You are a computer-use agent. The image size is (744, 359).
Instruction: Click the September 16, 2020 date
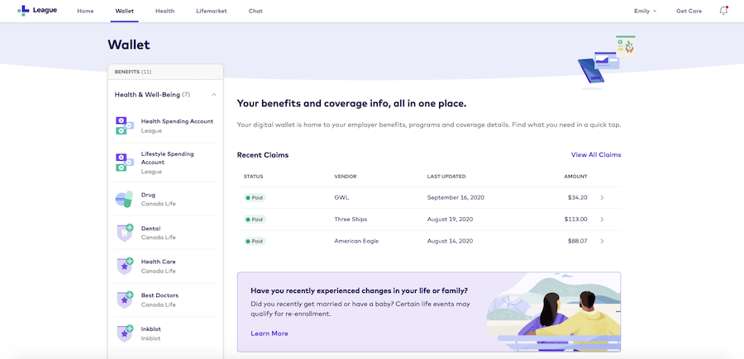click(455, 197)
